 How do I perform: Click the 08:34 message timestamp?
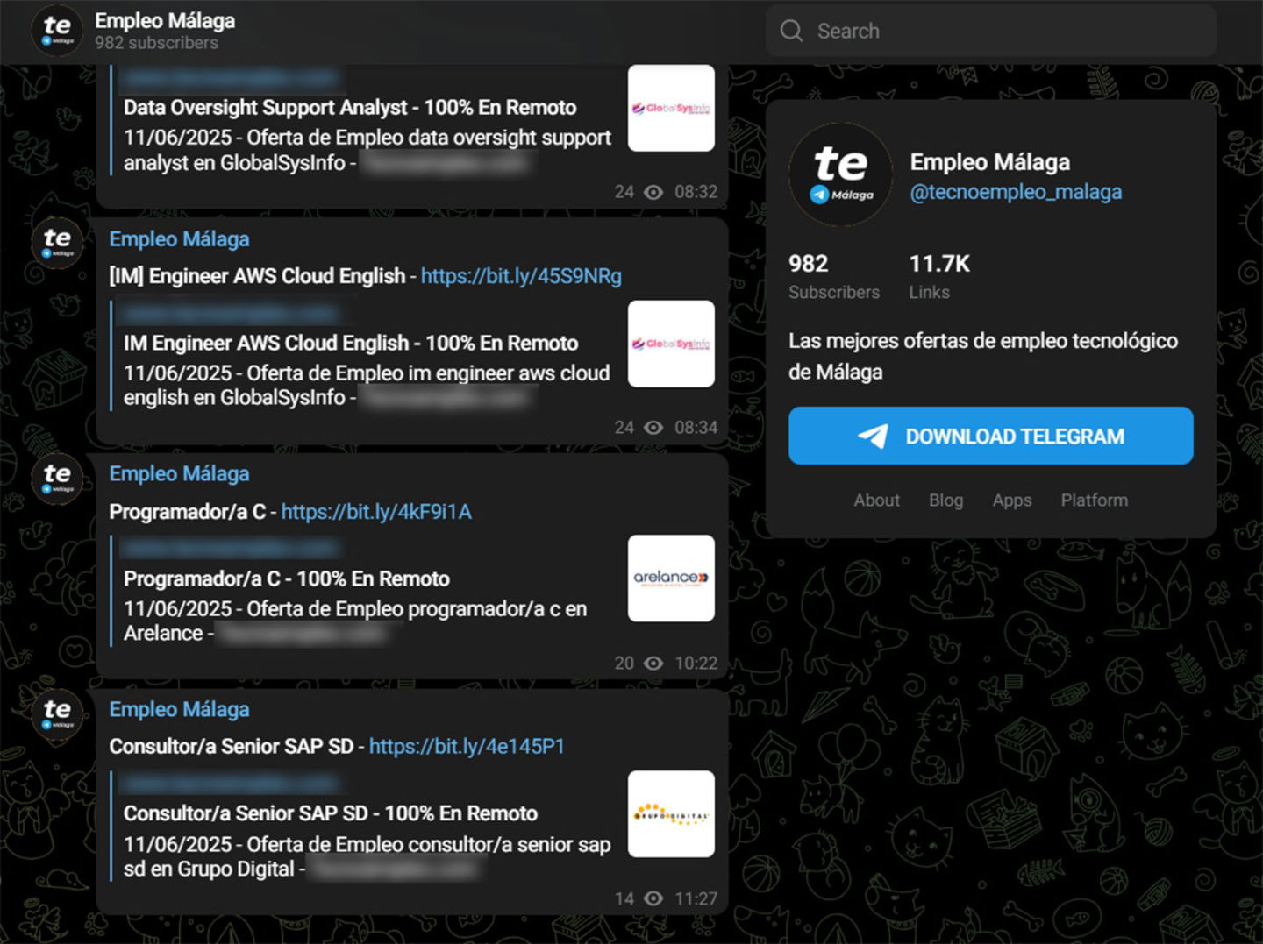[696, 428]
